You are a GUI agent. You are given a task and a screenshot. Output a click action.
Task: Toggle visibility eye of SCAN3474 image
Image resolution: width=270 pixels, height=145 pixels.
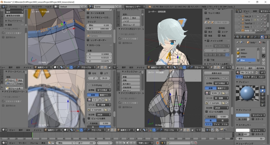point(223,78)
